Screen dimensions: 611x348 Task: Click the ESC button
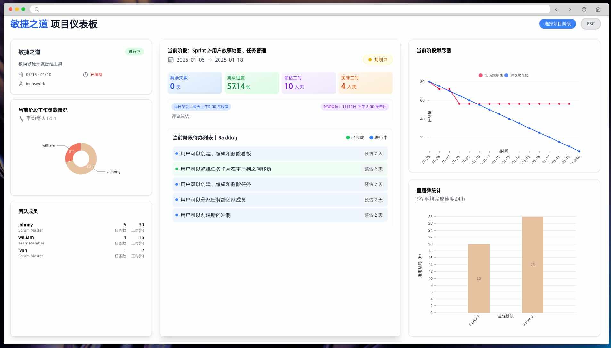pos(591,24)
